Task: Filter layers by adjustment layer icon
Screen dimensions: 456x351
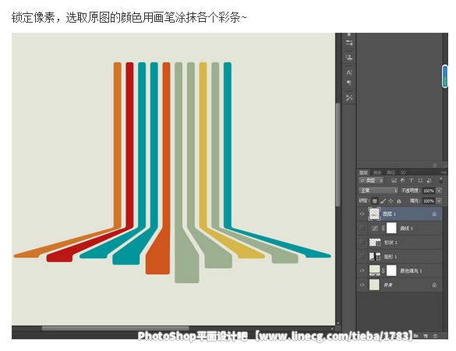Action: point(402,180)
